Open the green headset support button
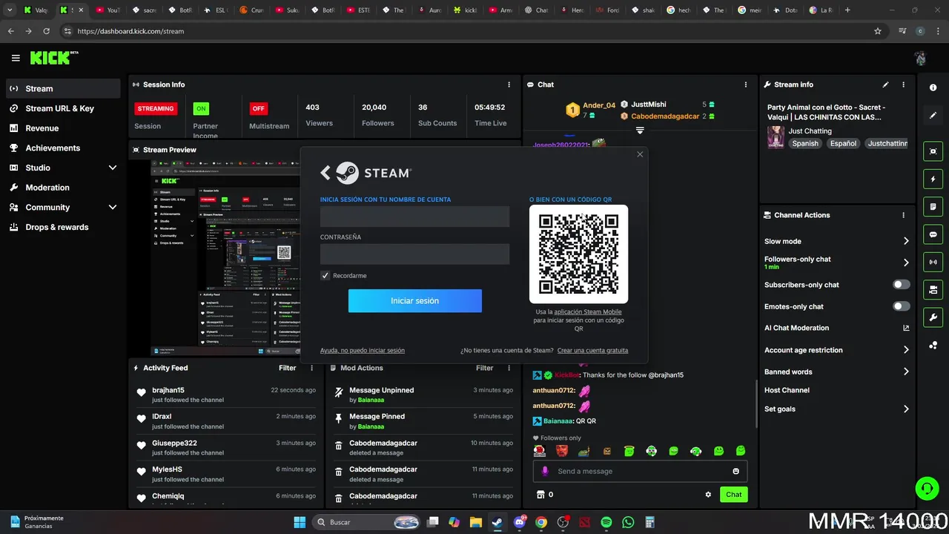949x534 pixels. pos(927,488)
